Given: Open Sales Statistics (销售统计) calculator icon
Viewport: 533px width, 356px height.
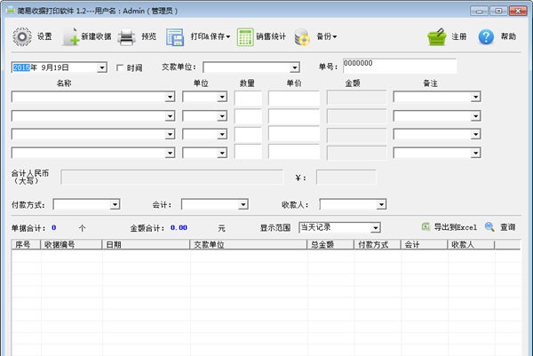Looking at the screenshot, I should [245, 37].
